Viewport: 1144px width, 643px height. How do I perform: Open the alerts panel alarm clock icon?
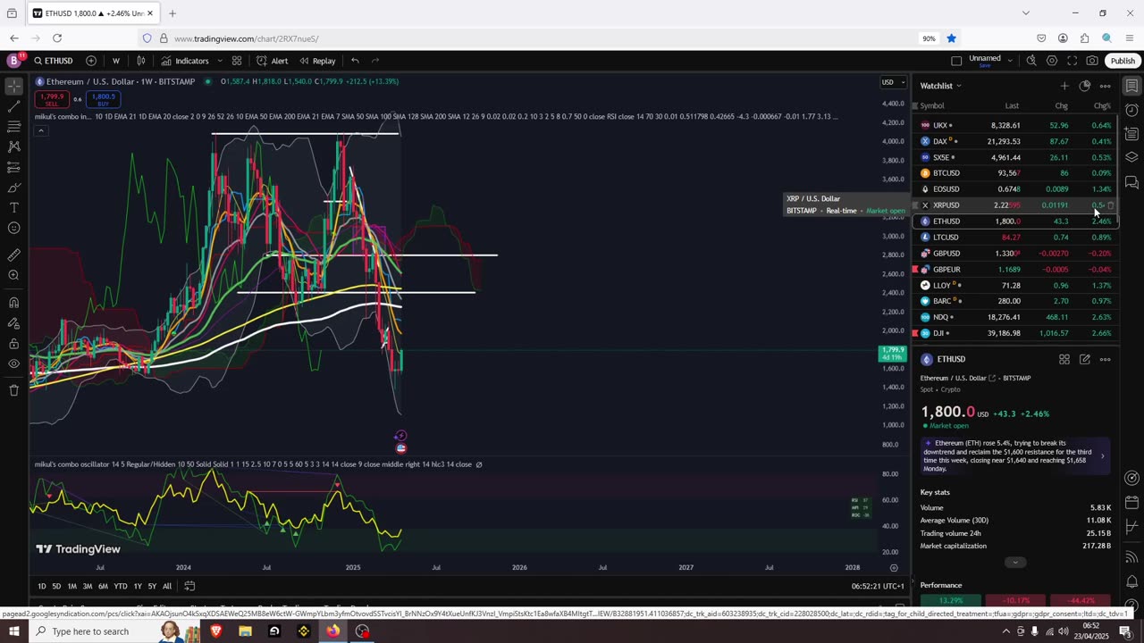coord(1131,111)
